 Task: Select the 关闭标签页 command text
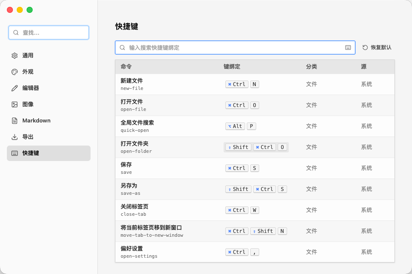coord(134,207)
